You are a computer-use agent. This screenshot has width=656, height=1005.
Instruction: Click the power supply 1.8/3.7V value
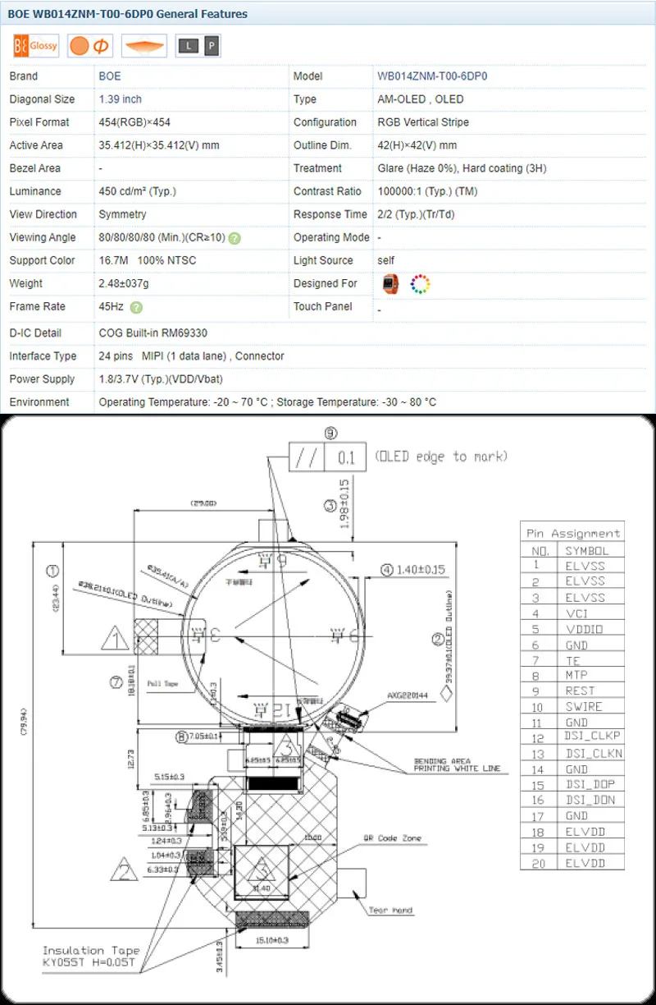pos(161,379)
